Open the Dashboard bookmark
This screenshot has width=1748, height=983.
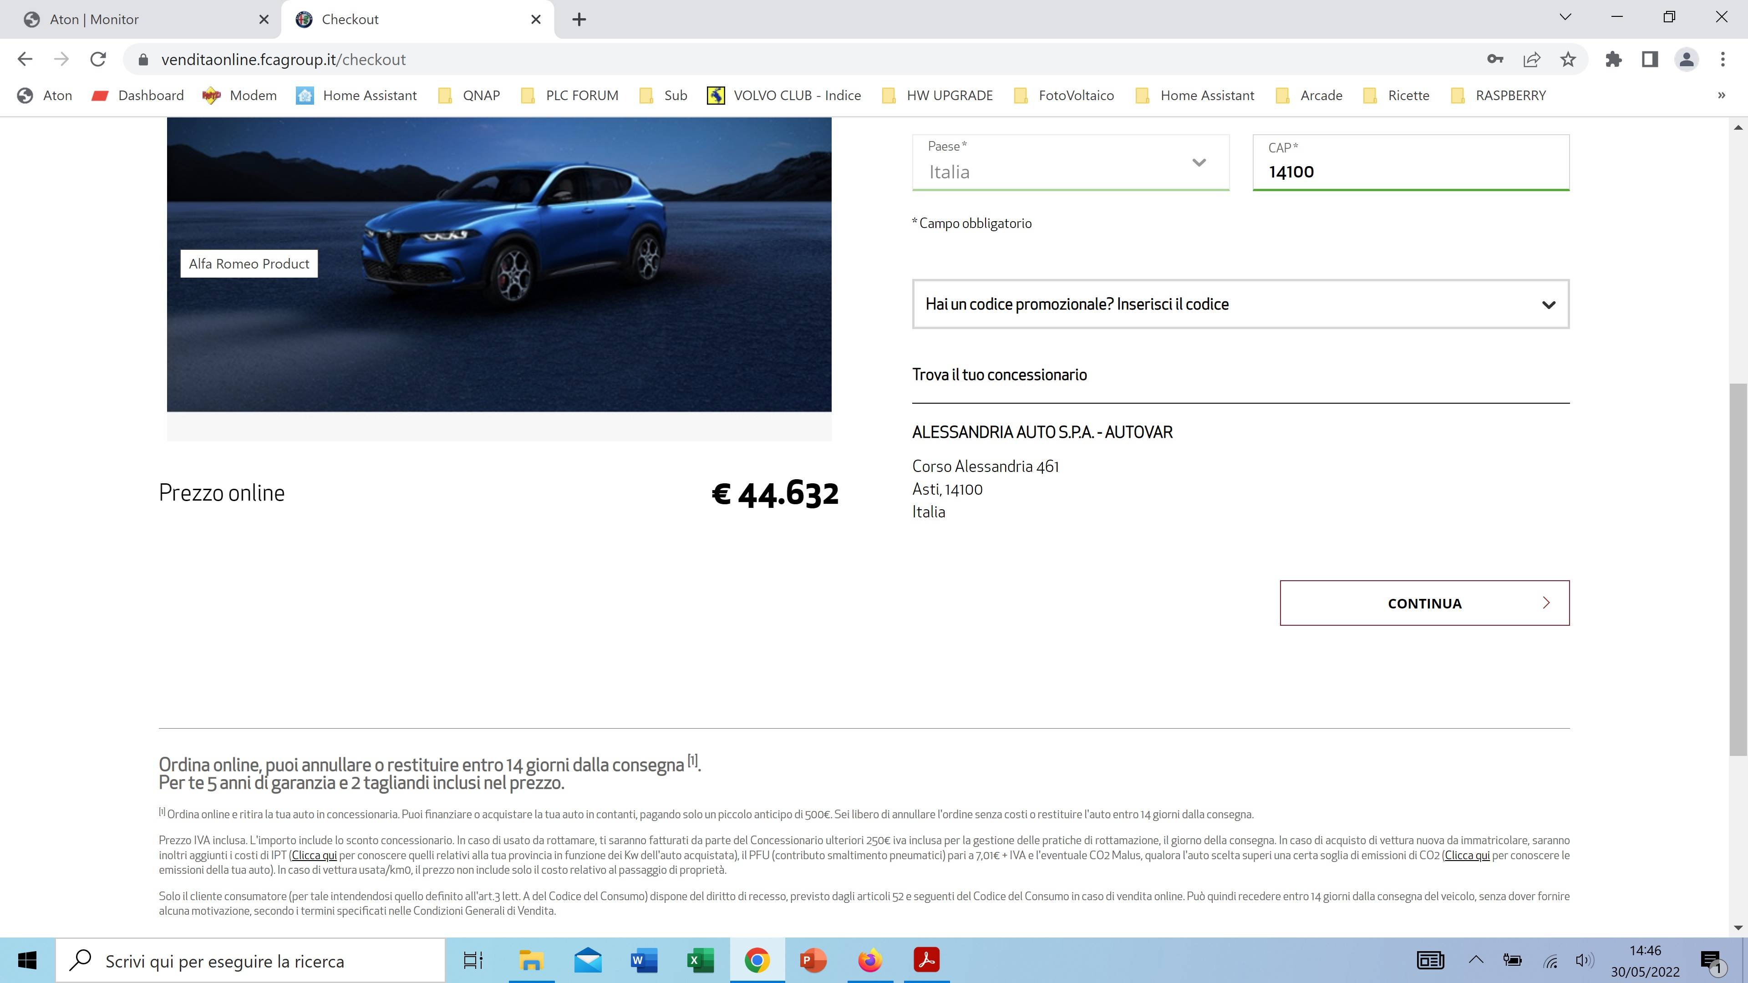(x=138, y=96)
